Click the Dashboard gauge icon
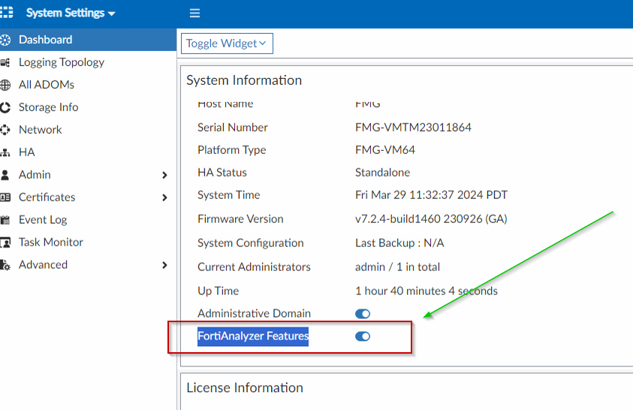Viewport: 633px width, 410px height. (x=5, y=40)
